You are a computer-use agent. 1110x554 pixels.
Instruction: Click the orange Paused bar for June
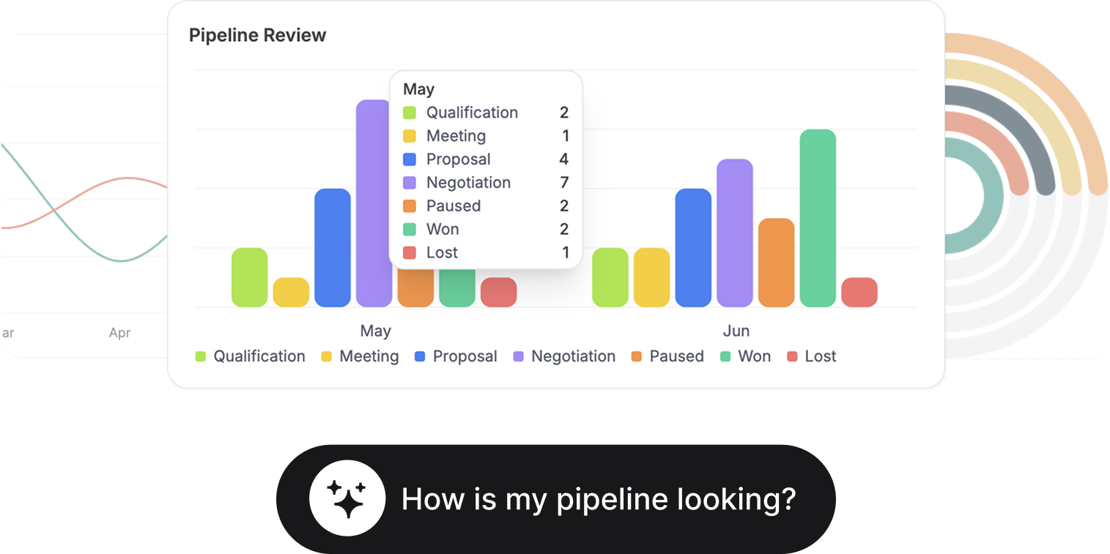coord(776,262)
